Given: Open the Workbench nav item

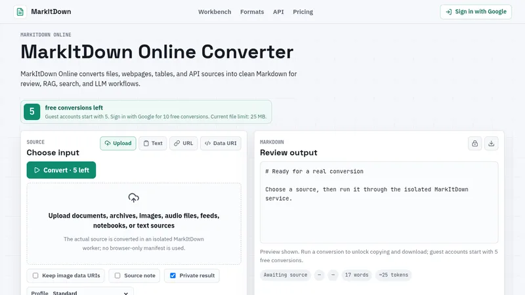Looking at the screenshot, I should coord(215,12).
